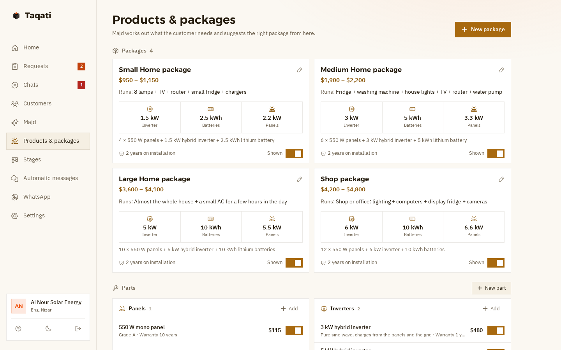Click the New part button

click(x=491, y=288)
